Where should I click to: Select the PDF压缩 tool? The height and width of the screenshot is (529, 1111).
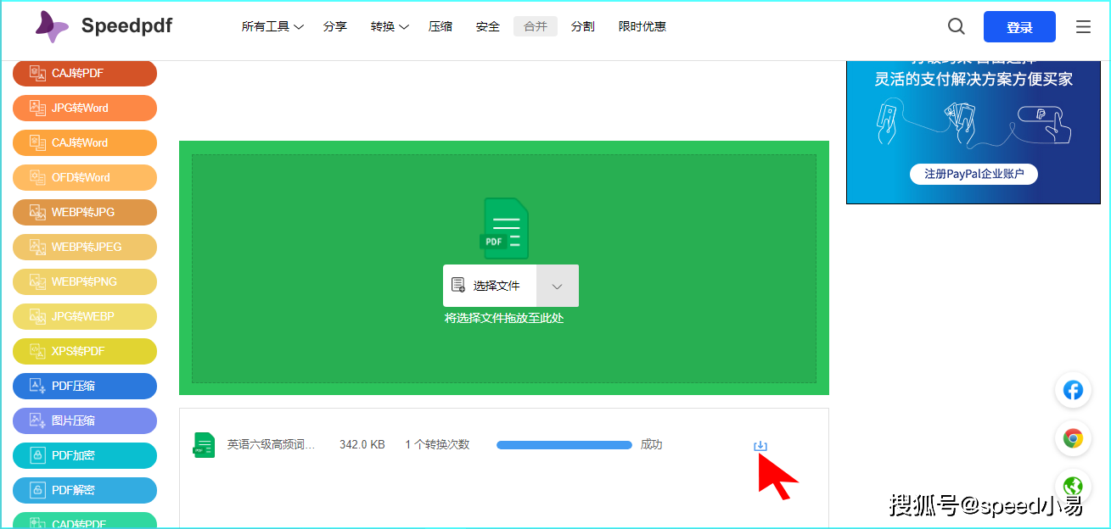click(x=84, y=386)
